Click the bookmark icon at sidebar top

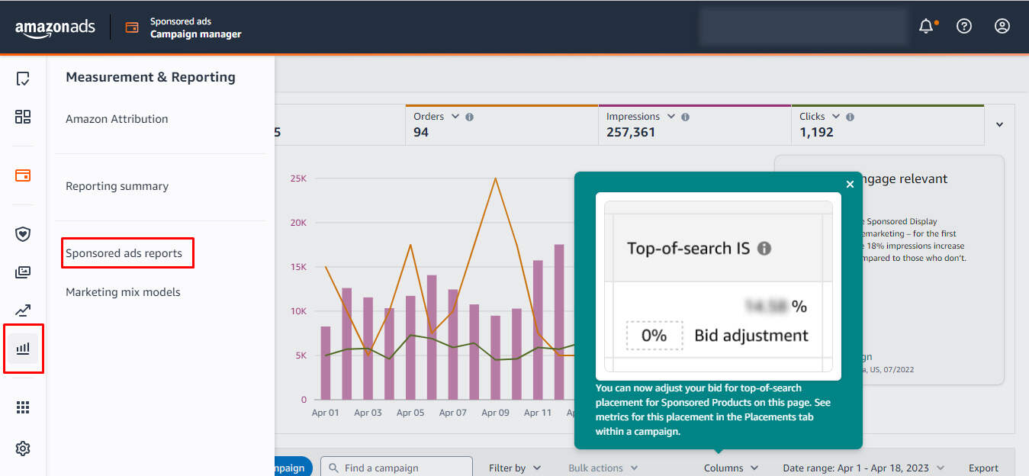[x=23, y=79]
